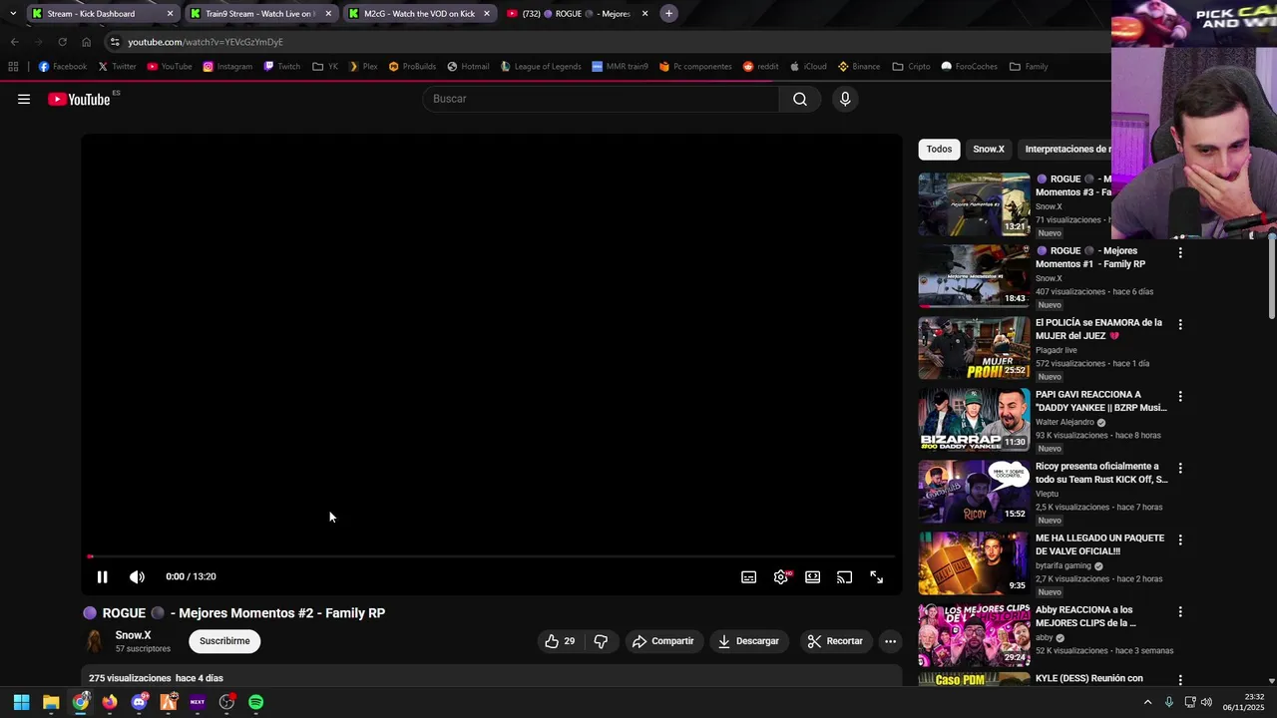Expand the Cripto bookmarks folder
Screen dimensions: 1277x718
911,67
